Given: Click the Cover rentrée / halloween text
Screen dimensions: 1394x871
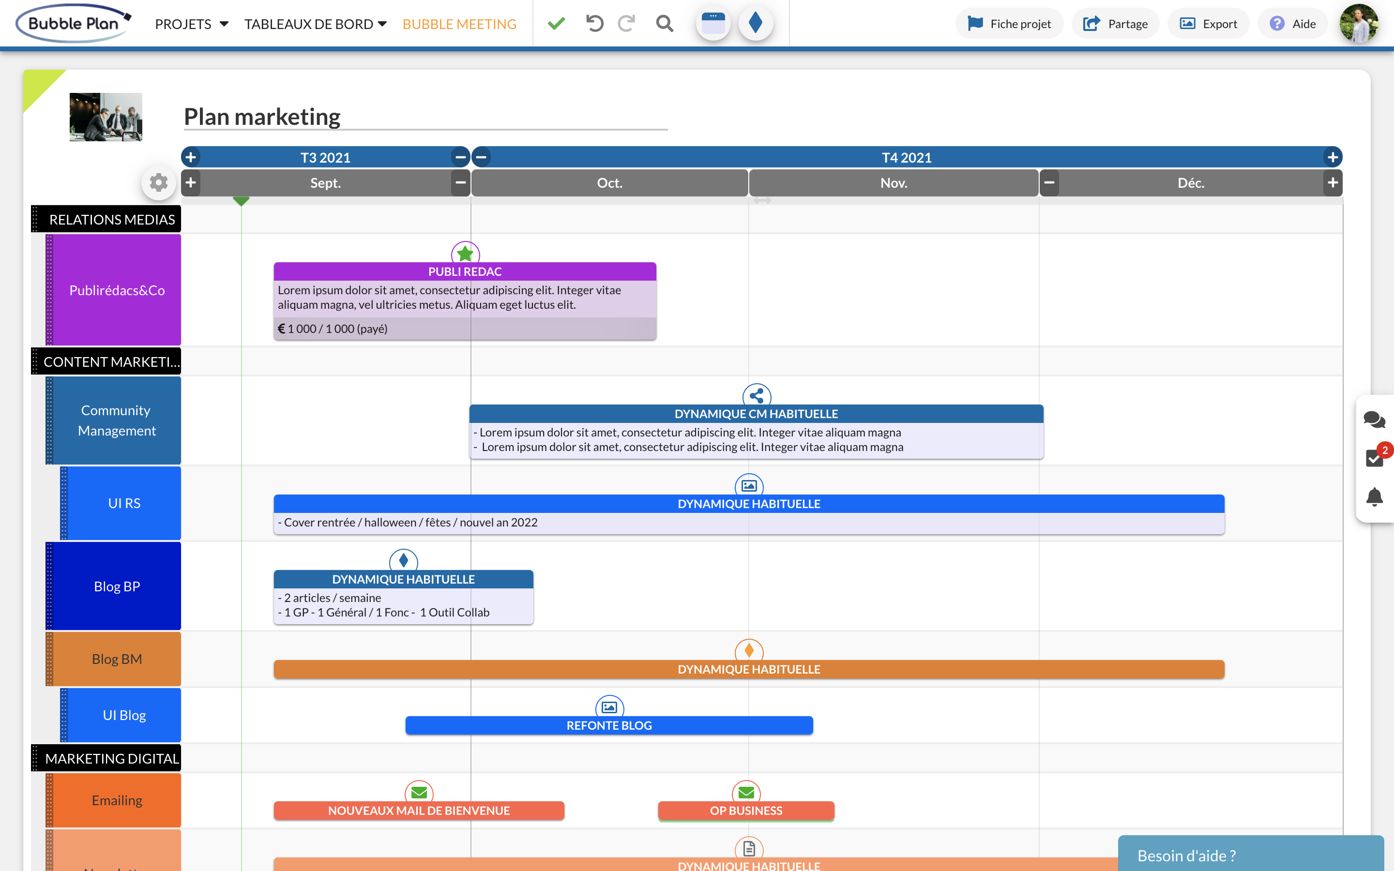Looking at the screenshot, I should 408,522.
